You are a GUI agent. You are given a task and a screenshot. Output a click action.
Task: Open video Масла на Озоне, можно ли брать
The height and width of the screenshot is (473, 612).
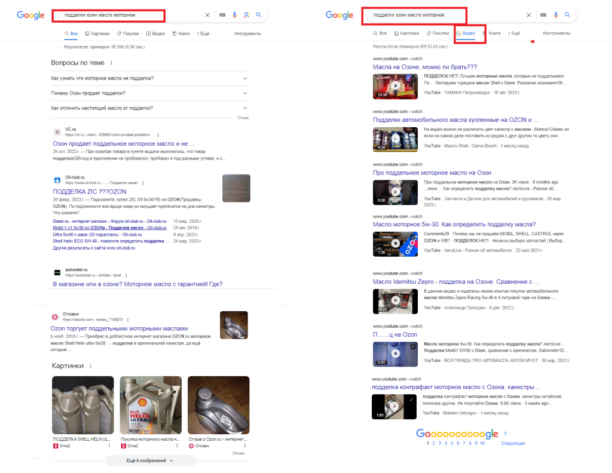pyautogui.click(x=425, y=67)
